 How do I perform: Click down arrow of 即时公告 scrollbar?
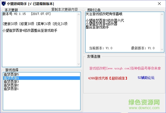tap(162, 49)
